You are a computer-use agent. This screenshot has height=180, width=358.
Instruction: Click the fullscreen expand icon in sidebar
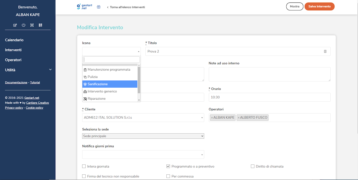[32, 25]
